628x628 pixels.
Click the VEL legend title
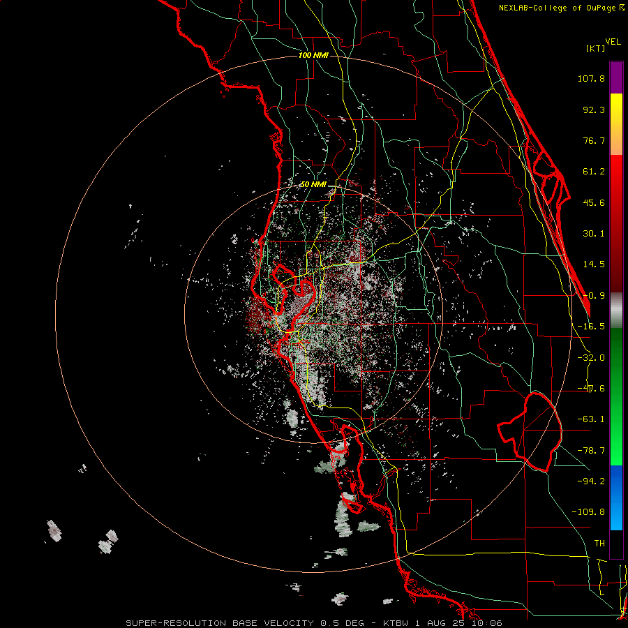pos(613,42)
